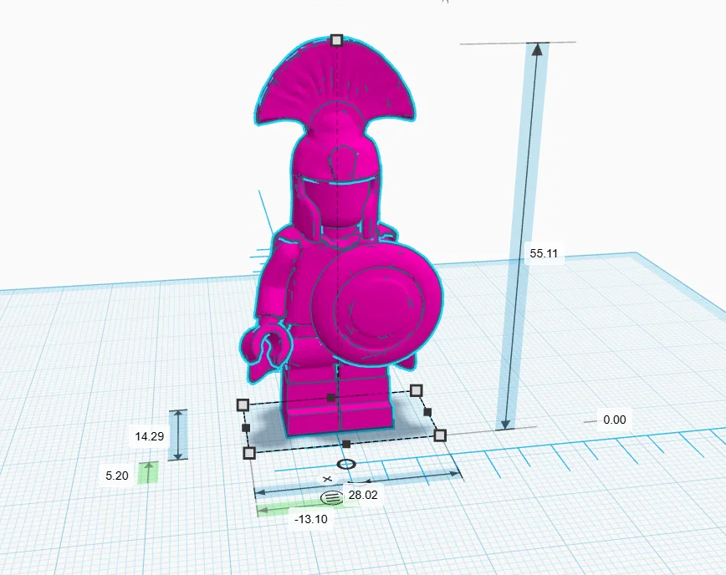Edit the 14.29 dimension value

149,436
